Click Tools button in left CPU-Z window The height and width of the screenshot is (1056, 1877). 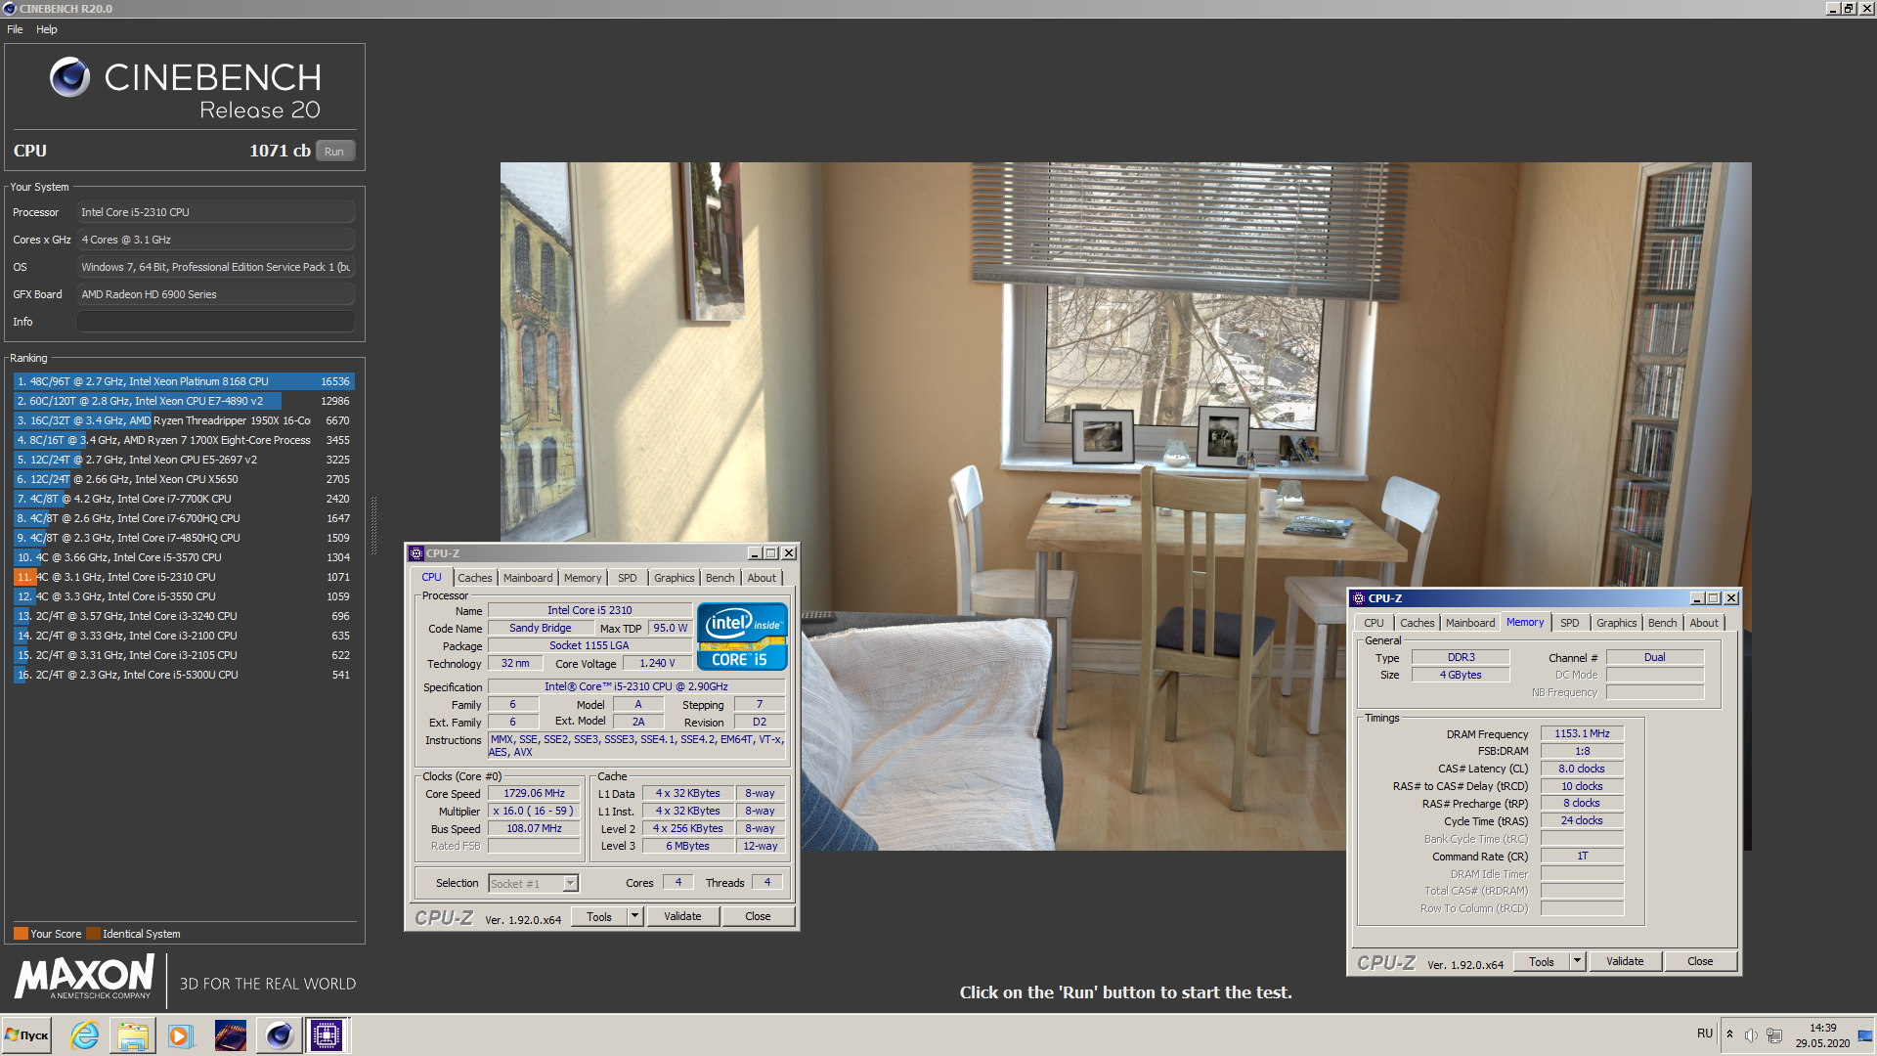pos(599,916)
